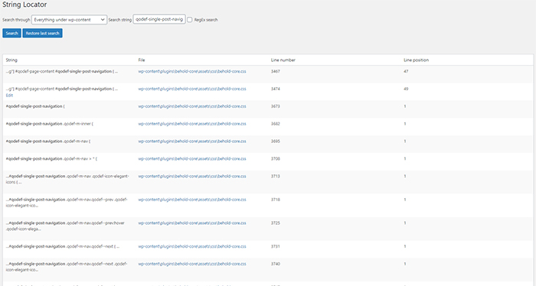The image size is (536, 286).
Task: Open the beheld-core.css file link for line 3725
Action: (x=192, y=223)
